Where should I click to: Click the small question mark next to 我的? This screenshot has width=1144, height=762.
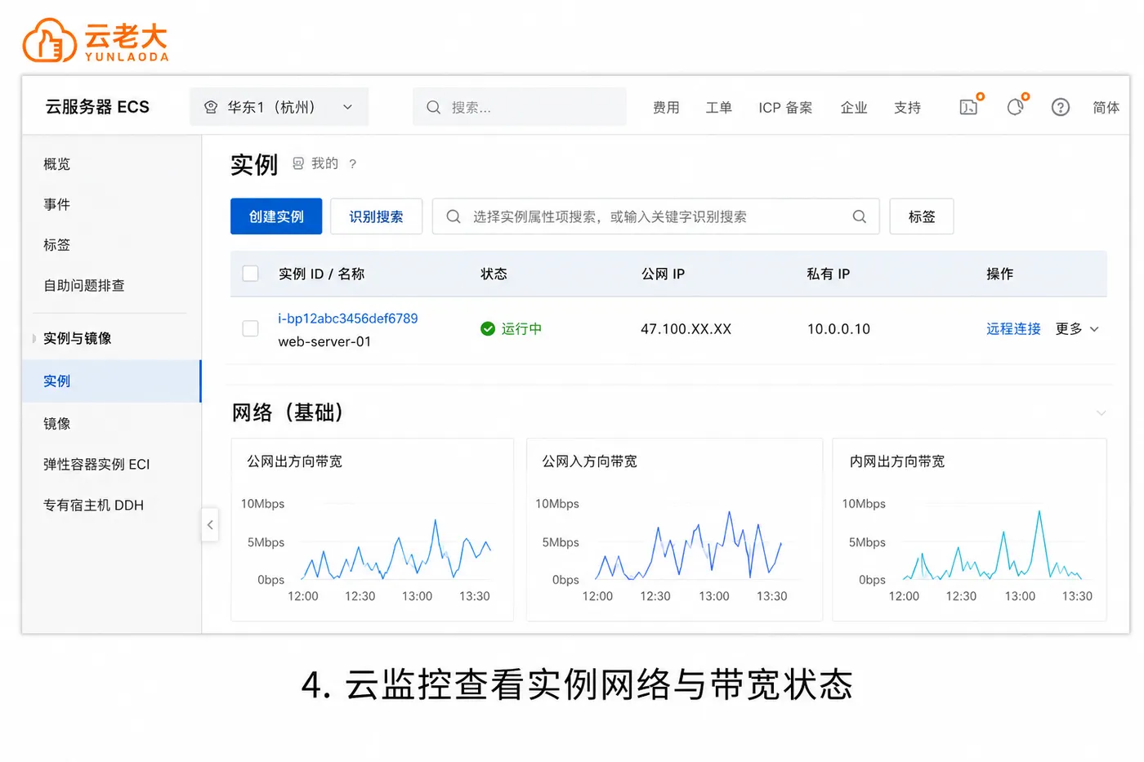pyautogui.click(x=352, y=164)
